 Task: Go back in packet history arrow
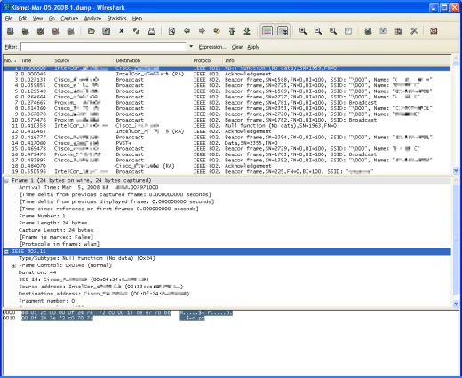(x=187, y=31)
